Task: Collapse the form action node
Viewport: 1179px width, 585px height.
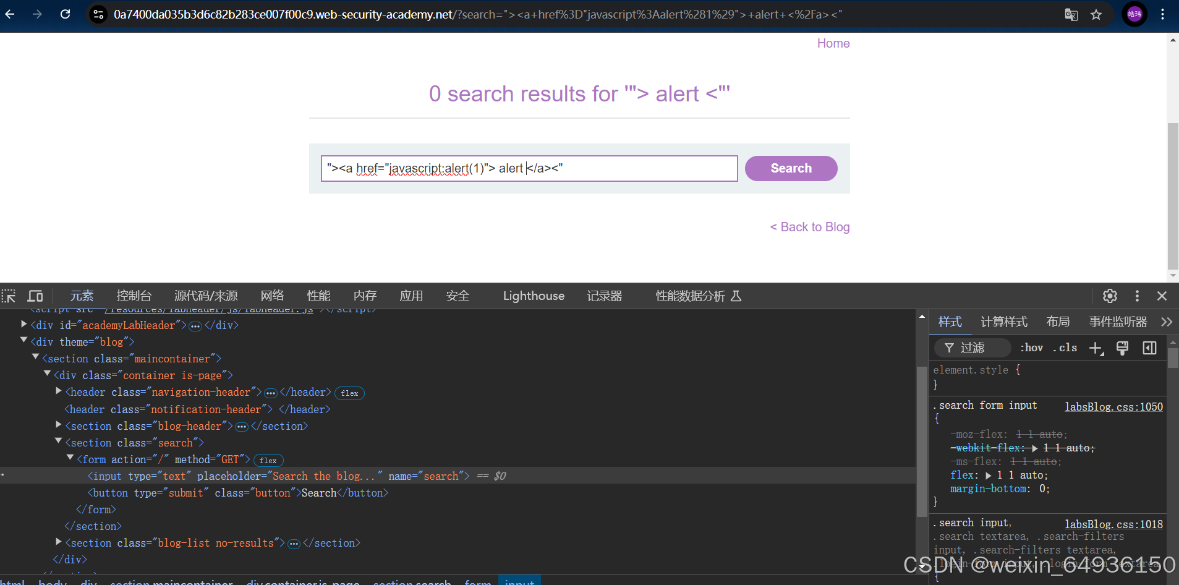Action: click(x=70, y=458)
